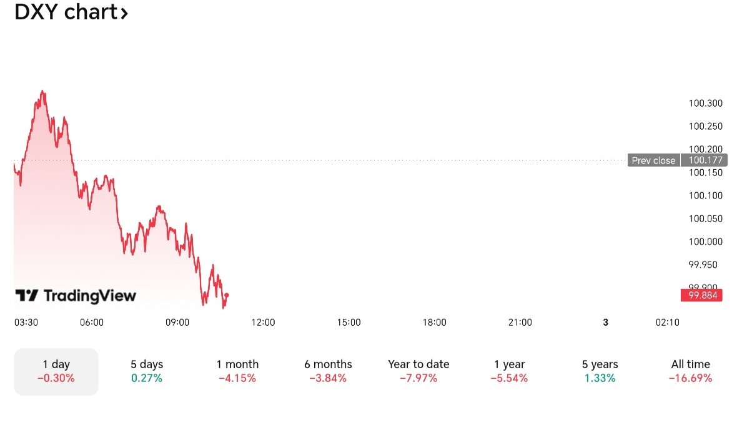Click the 100.177 previous close price tag
Viewport: 747px width, 425px height.
pos(705,160)
